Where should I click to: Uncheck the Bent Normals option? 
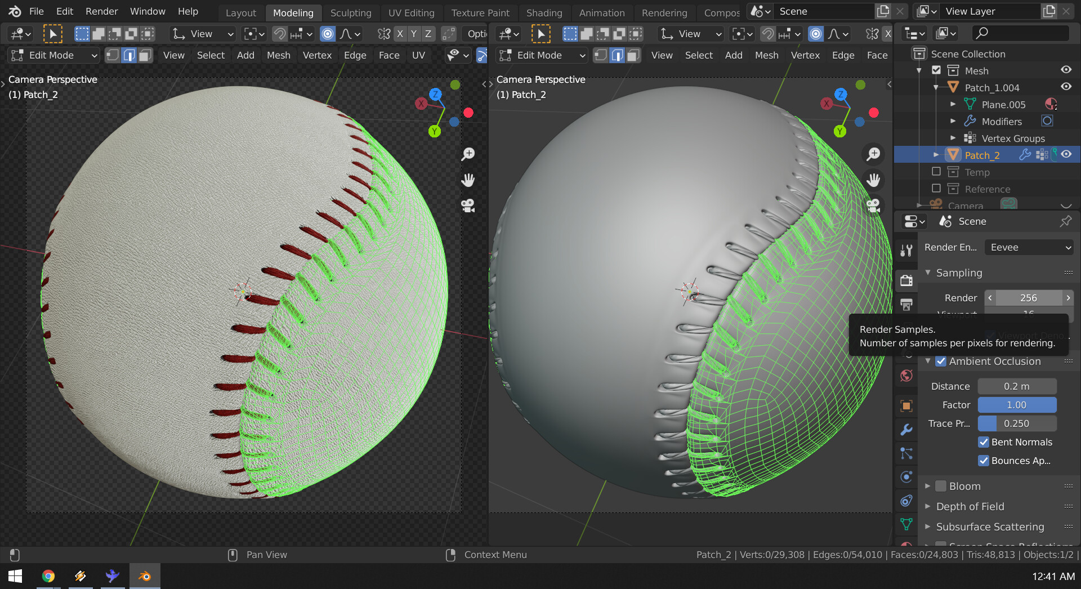pyautogui.click(x=984, y=442)
